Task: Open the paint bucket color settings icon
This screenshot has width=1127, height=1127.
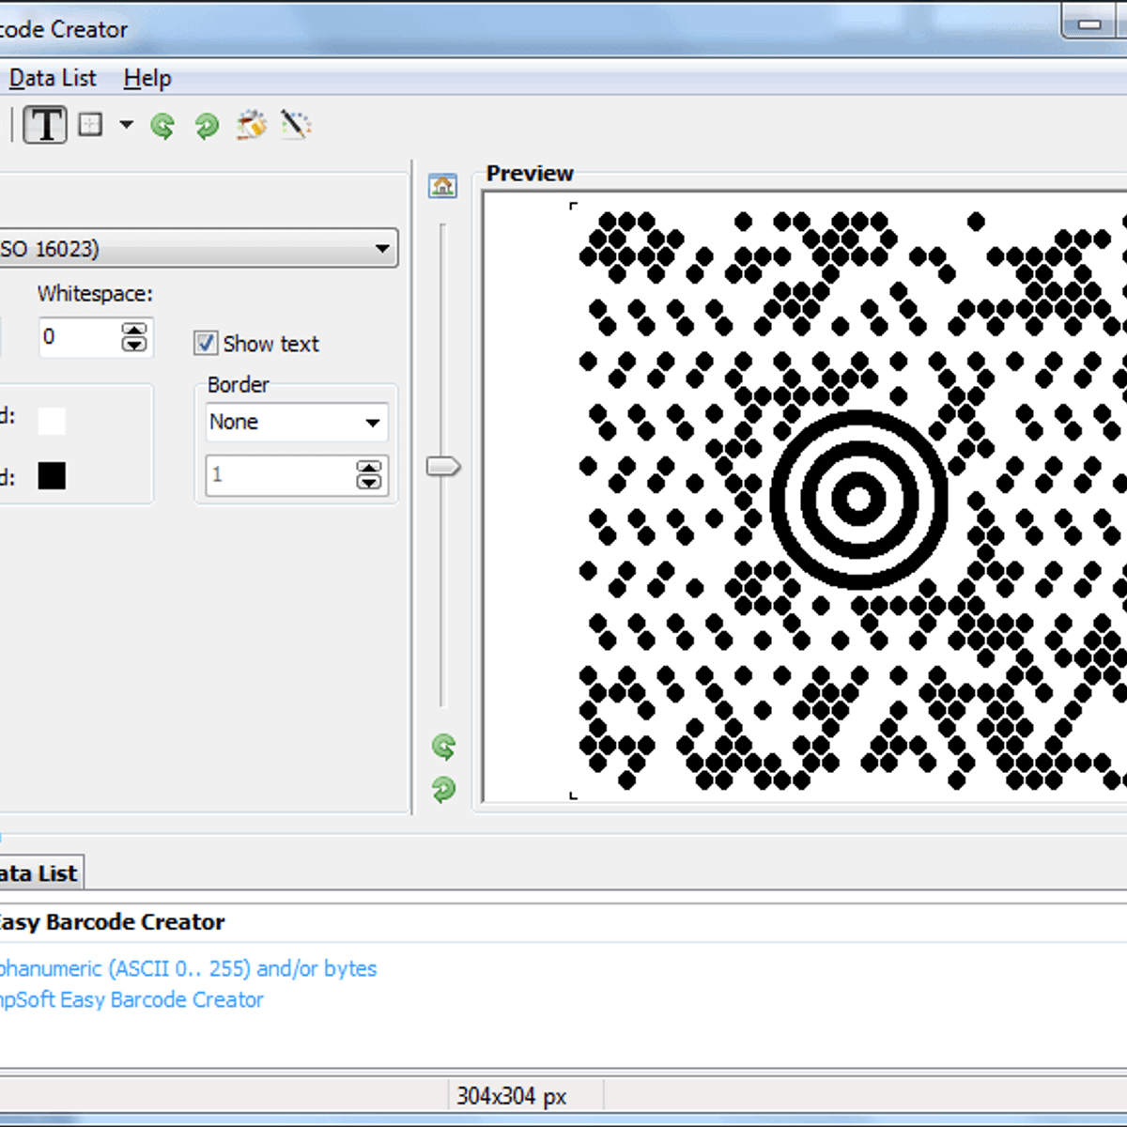Action: (x=251, y=125)
